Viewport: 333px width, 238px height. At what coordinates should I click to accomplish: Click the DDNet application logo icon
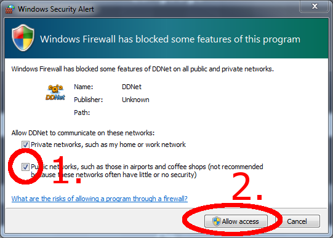tap(55, 92)
